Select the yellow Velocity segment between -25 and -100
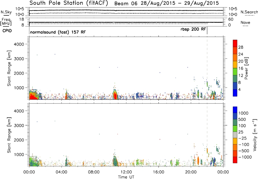The height and width of the screenshot is (179, 258). pyautogui.click(x=235, y=141)
